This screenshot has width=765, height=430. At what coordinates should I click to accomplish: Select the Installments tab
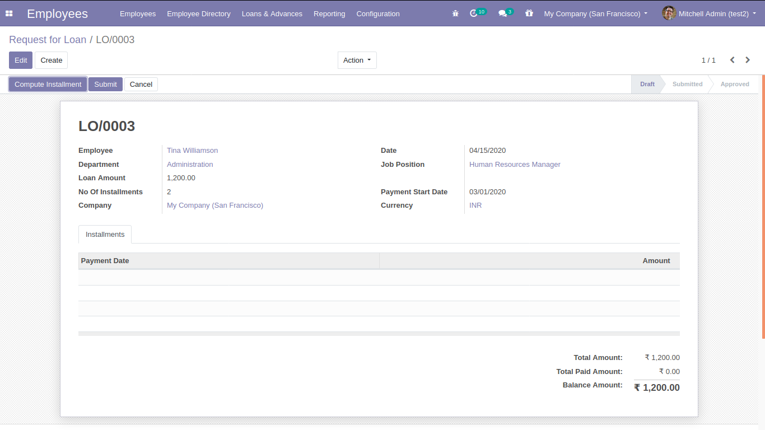click(x=105, y=235)
